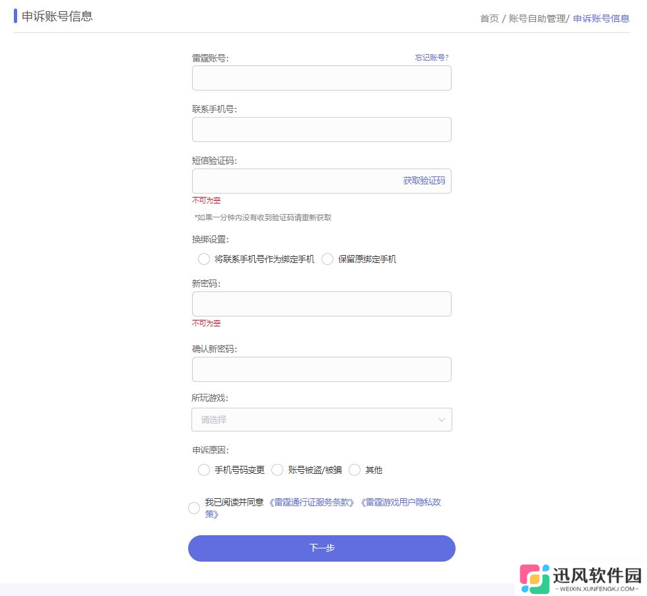Open the 所玩游戏 请选择 dropdown
647x596 pixels.
(x=322, y=420)
